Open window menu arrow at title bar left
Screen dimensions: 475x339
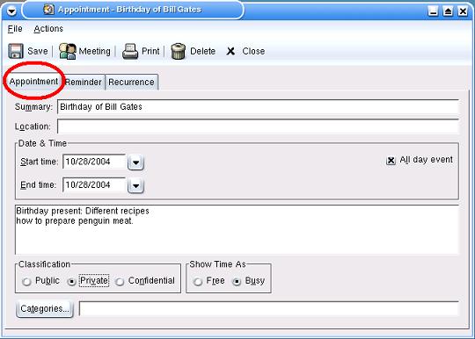11,11
